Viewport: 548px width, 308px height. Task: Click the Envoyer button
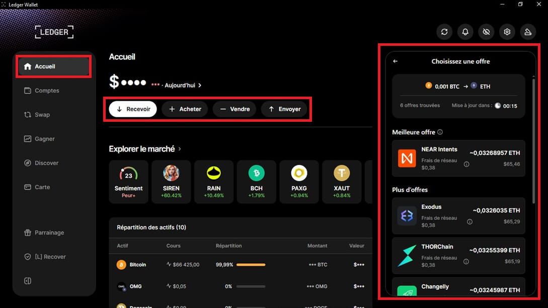tap(284, 109)
